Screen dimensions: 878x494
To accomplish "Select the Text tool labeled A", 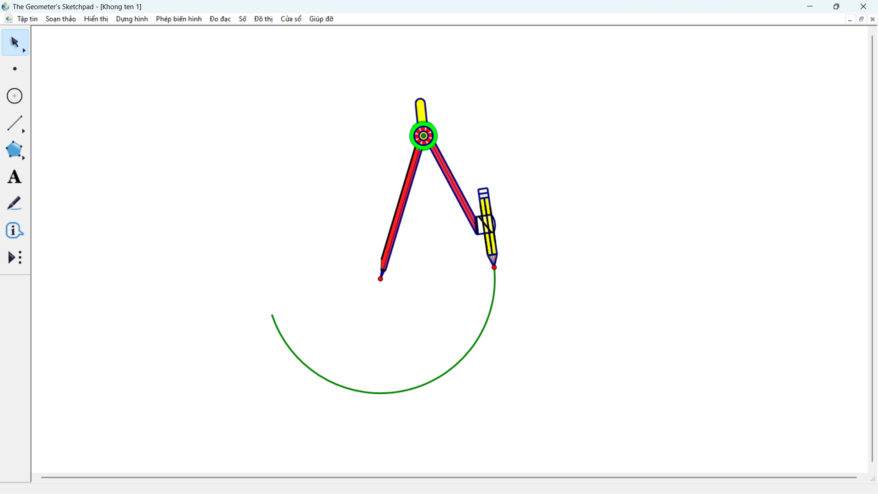I will [14, 177].
